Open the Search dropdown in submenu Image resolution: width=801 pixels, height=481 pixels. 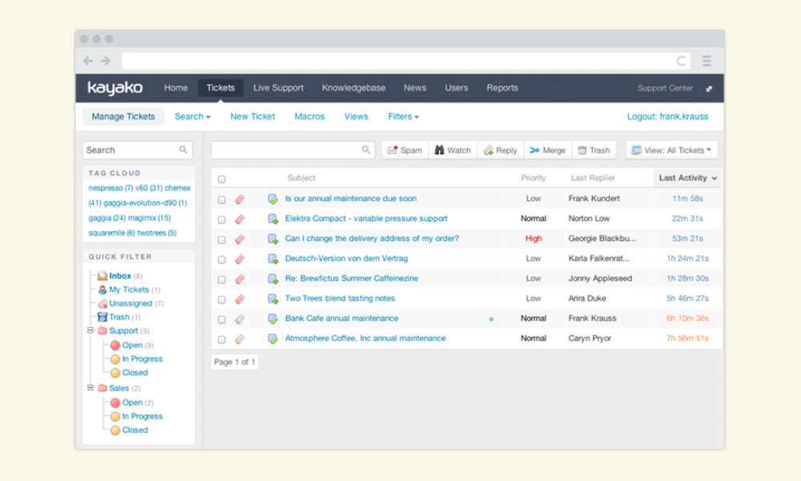click(x=192, y=116)
